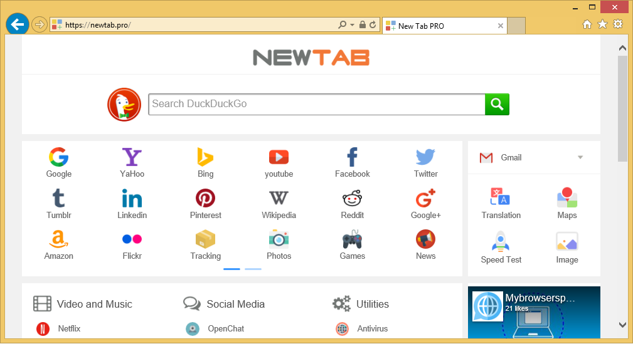Open the Google shortcut icon

click(58, 157)
